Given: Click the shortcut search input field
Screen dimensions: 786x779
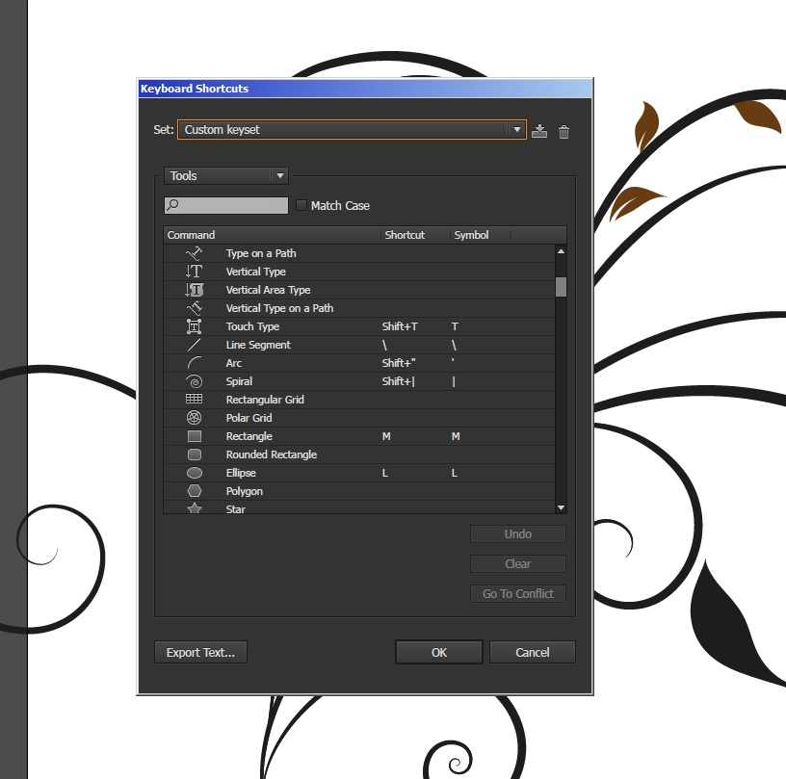Looking at the screenshot, I should pos(226,205).
